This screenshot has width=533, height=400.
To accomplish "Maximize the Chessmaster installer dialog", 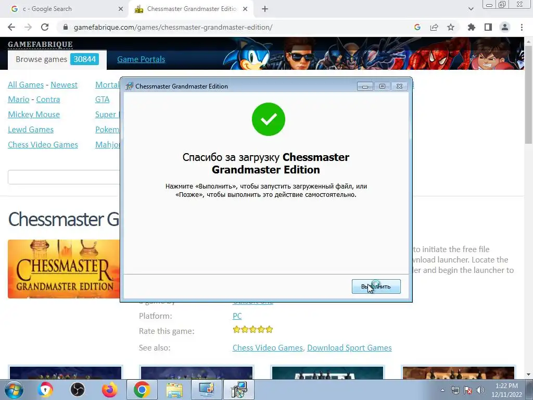I will pyautogui.click(x=382, y=86).
